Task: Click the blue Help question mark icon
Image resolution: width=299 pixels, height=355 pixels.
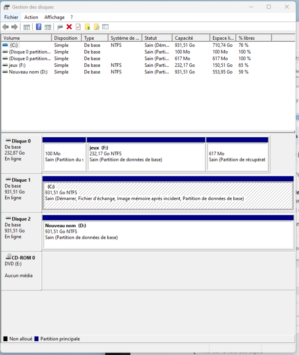Action: [39, 27]
